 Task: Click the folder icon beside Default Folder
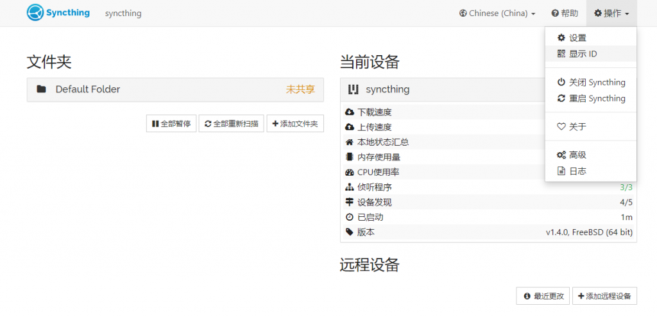[x=42, y=89]
